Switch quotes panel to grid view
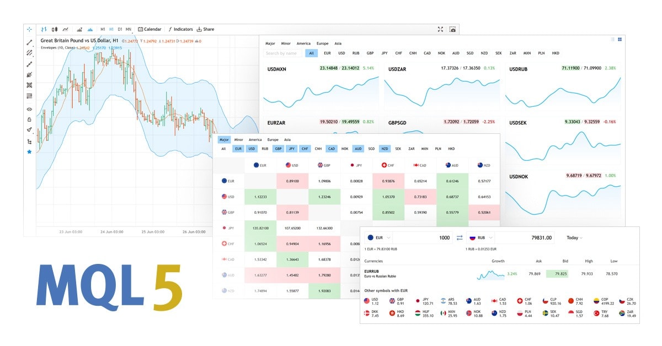Viewport: 662px width, 346px height. coord(620,40)
